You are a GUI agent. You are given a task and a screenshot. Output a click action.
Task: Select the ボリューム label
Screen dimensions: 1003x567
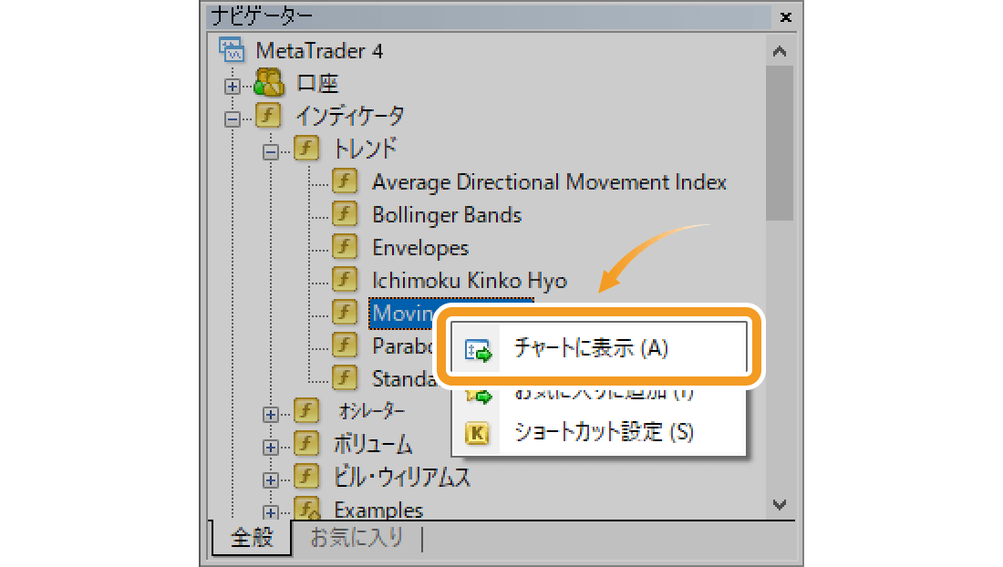(373, 444)
